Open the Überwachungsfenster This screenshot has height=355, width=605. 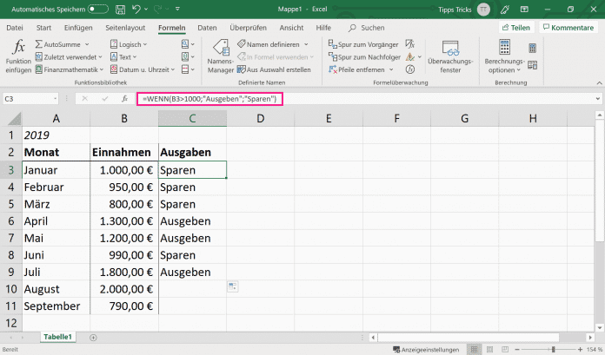(449, 52)
